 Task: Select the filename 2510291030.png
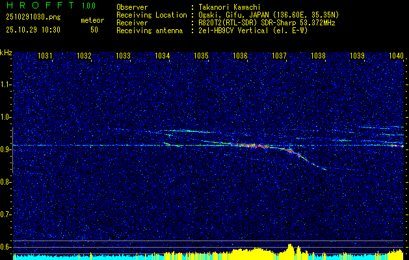pos(33,18)
